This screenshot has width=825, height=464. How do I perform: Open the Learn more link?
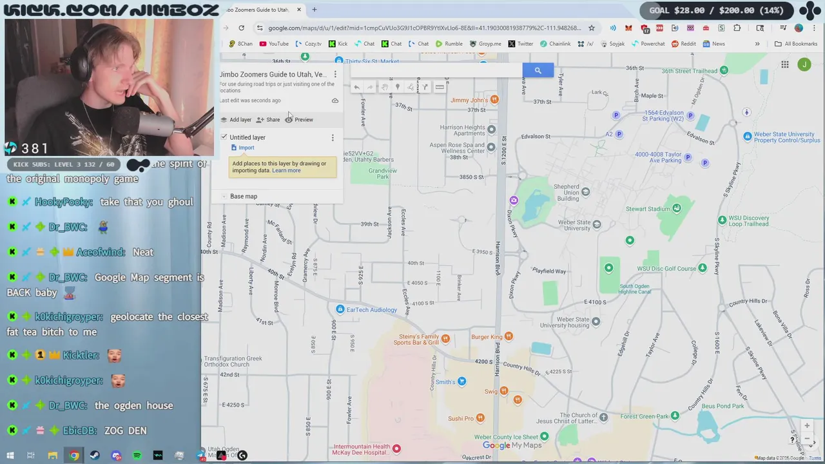point(286,171)
